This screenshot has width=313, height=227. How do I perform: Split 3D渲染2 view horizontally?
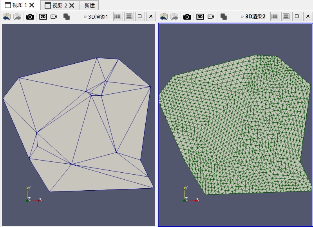click(x=275, y=16)
